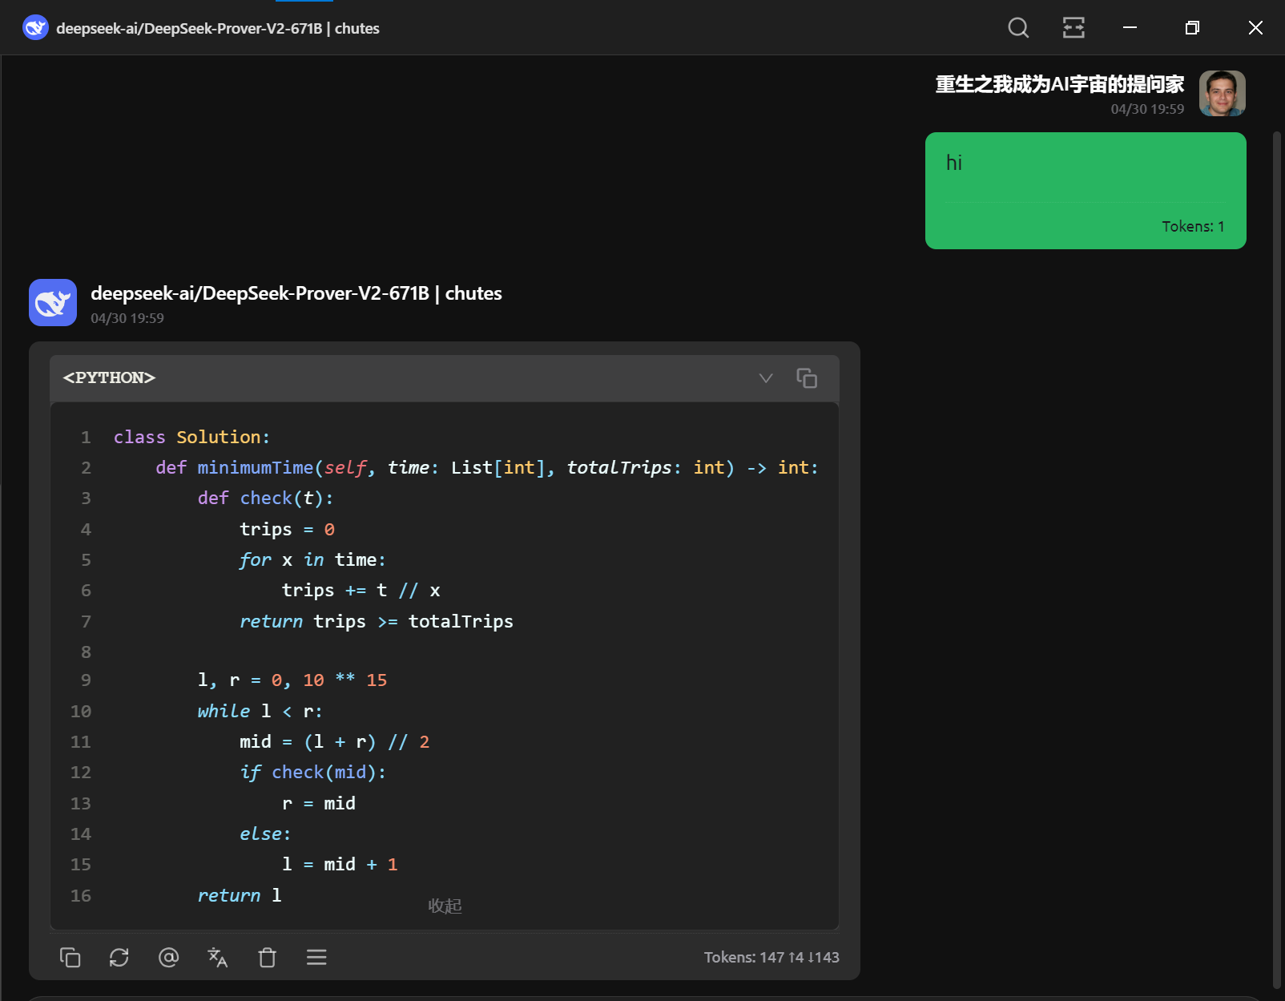Click the user name 重生之我成为AI宇宙的提问家
This screenshot has width=1285, height=1001.
(1059, 84)
